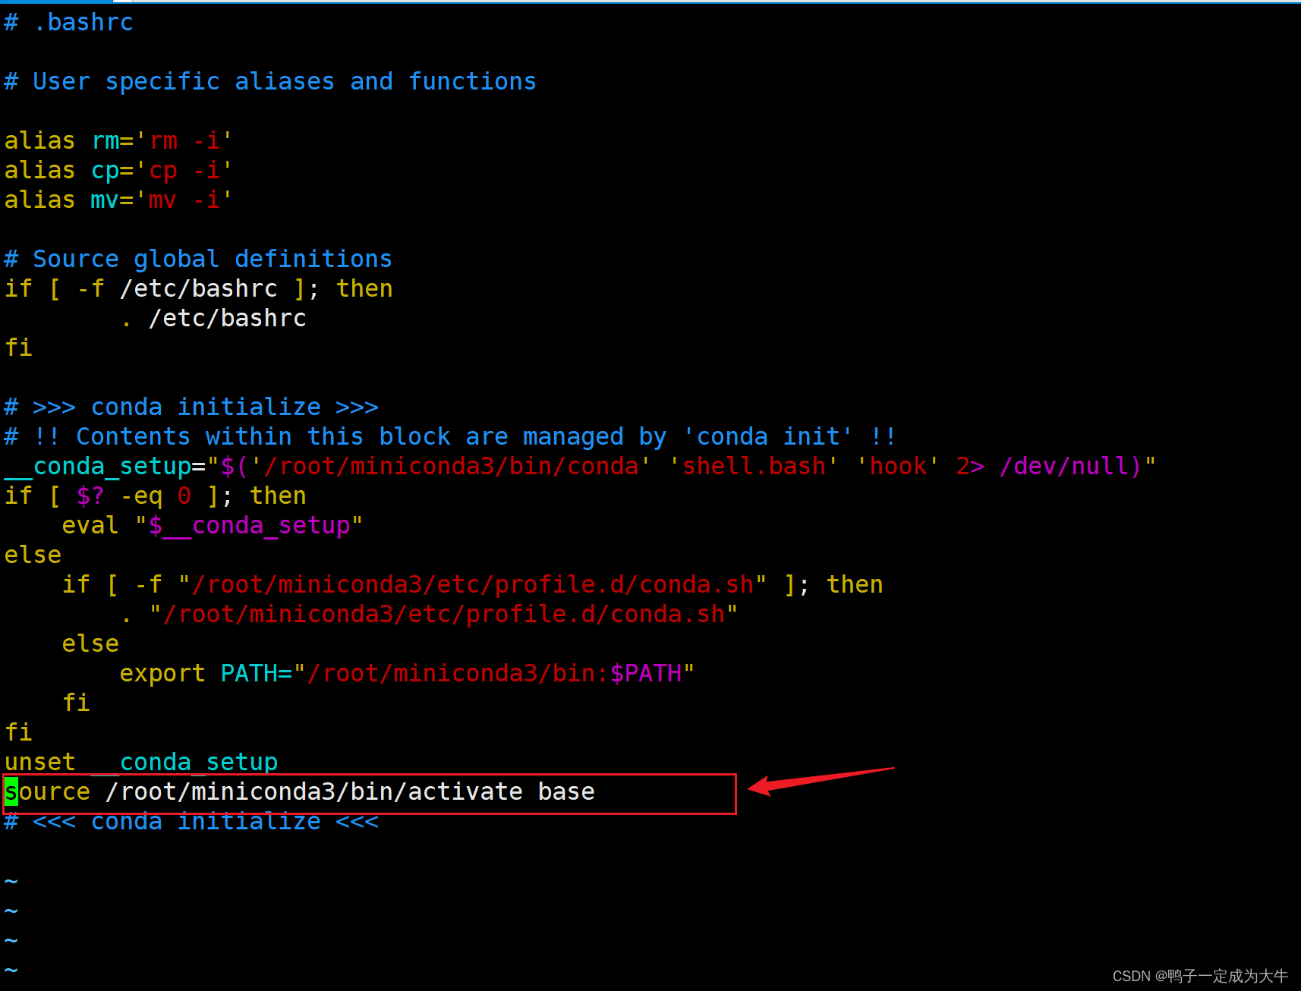Screen dimensions: 1301x991
Task: Click the eval "$__conda_setup" line
Action: (213, 525)
